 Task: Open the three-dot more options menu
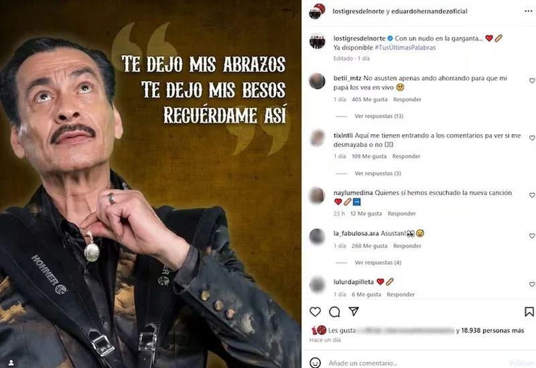[x=529, y=11]
